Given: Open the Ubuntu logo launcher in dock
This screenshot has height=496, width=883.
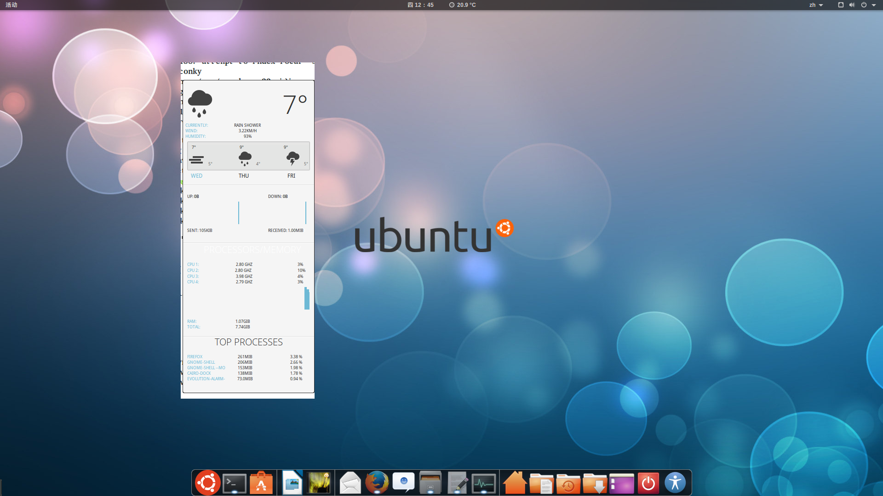Looking at the screenshot, I should [207, 483].
